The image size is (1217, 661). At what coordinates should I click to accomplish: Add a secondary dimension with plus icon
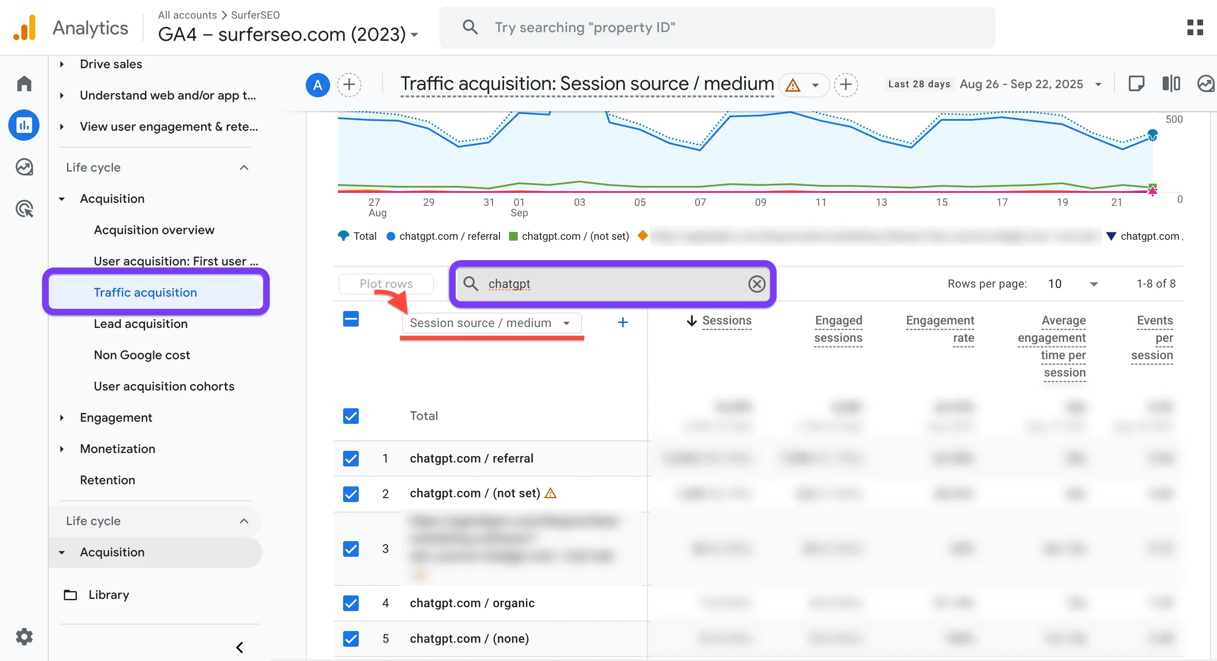(623, 322)
